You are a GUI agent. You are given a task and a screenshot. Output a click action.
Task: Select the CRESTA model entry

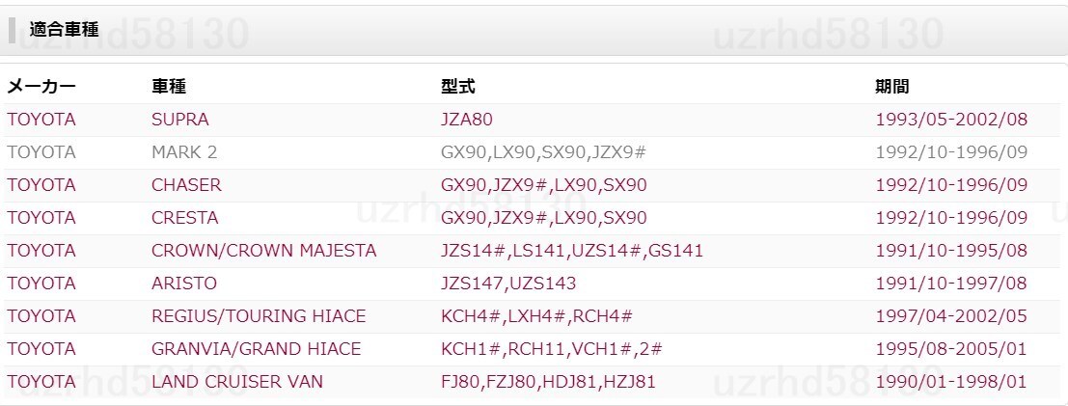[x=184, y=218]
